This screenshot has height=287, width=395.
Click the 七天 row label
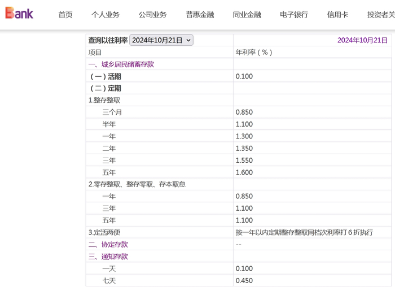[109, 281]
